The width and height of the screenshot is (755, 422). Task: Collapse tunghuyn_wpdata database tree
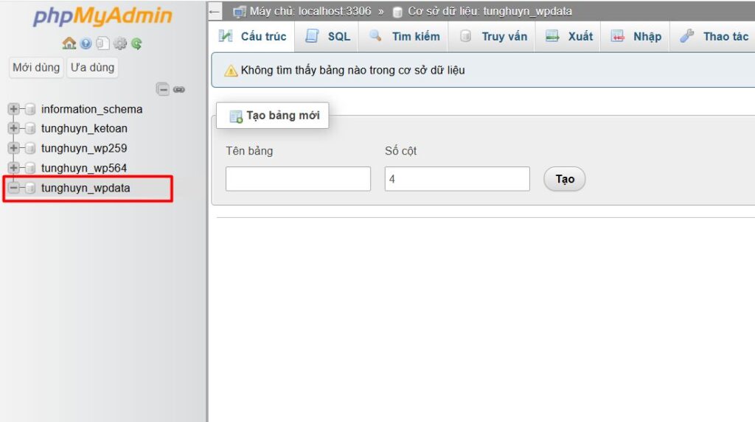[x=13, y=188]
